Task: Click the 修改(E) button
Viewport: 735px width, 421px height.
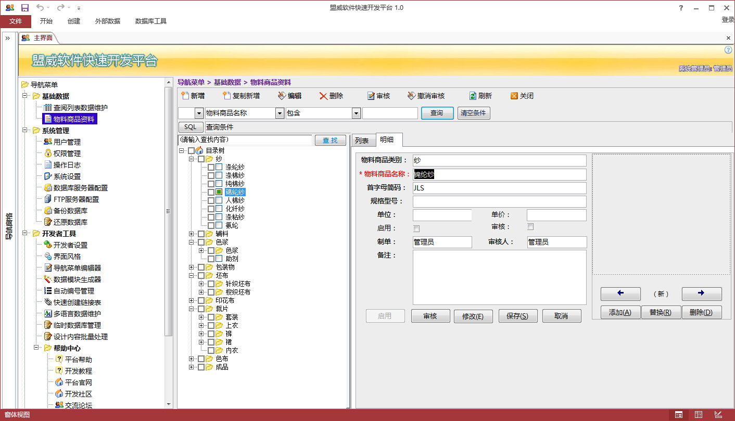Action: pos(473,316)
